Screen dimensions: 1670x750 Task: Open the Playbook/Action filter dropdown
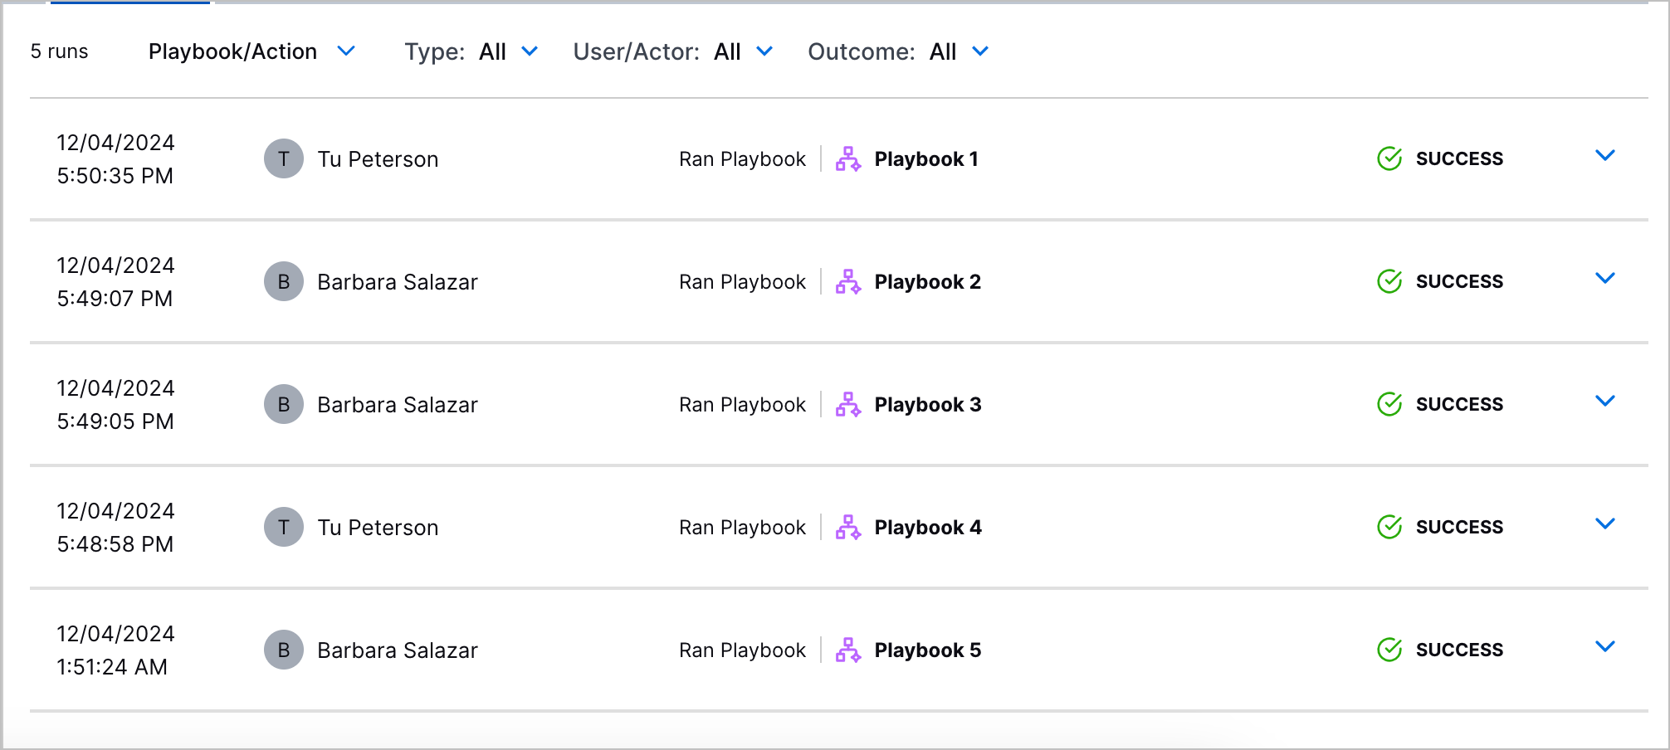coord(251,51)
